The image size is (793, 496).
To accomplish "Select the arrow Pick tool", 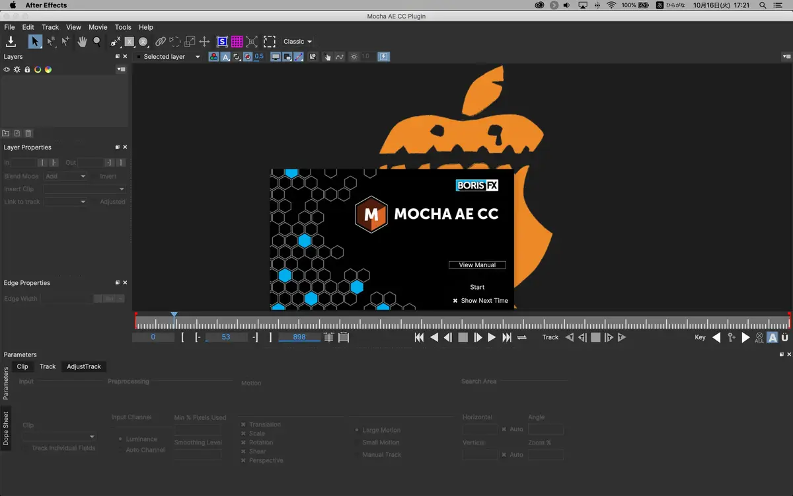I will [36, 42].
